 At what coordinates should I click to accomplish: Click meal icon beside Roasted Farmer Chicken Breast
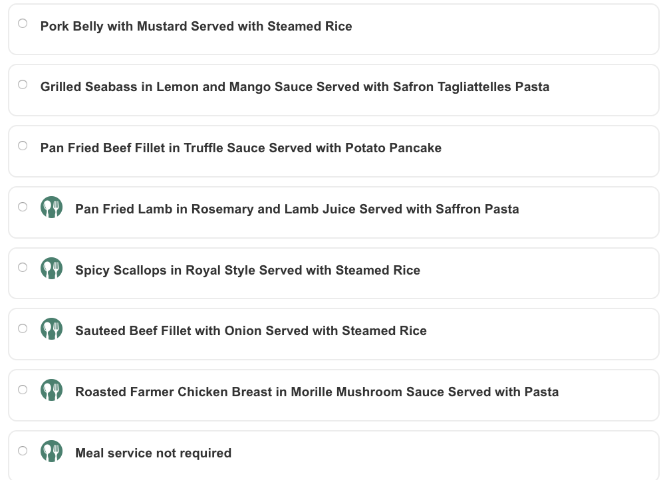pyautogui.click(x=51, y=390)
